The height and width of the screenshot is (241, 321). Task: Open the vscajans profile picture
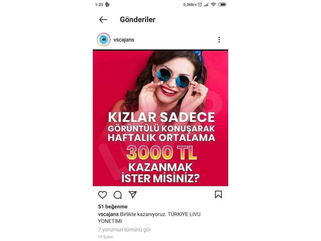(104, 40)
